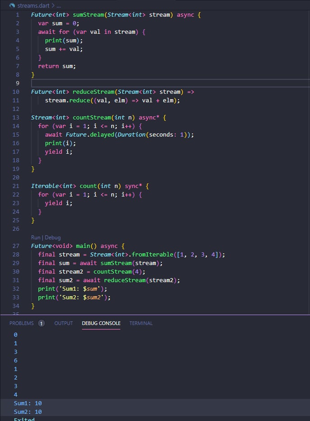The height and width of the screenshot is (421, 310).
Task: Click the Dart file icon in breadcrumb
Action: pos(12,5)
